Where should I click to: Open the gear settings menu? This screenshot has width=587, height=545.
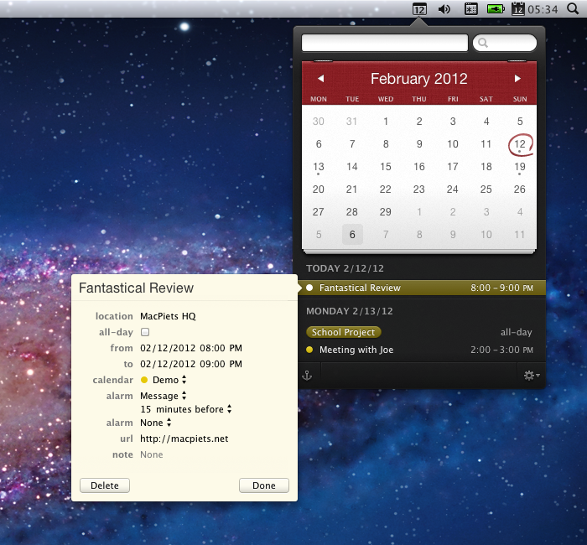531,375
